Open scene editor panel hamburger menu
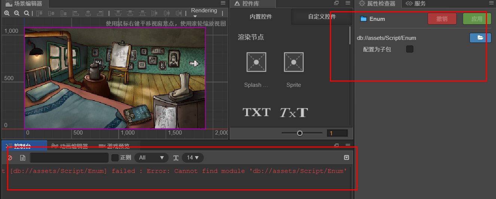This screenshot has width=496, height=199. tap(223, 3)
